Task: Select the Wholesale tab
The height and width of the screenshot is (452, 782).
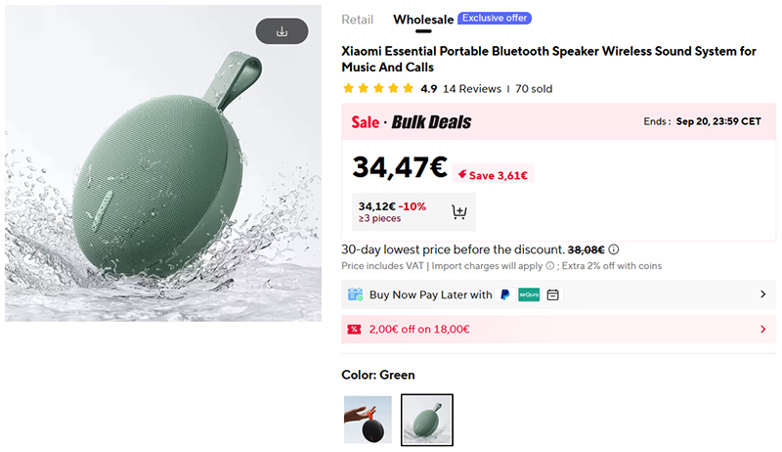Action: coord(423,20)
